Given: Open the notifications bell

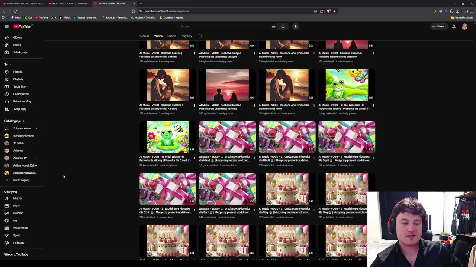Looking at the screenshot, I should click(x=454, y=26).
